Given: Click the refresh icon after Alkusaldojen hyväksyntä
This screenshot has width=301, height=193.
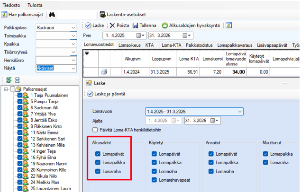Looking at the screenshot, I should [229, 25].
